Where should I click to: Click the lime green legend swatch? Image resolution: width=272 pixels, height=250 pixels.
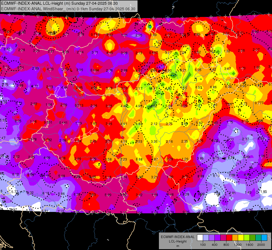click(247, 238)
